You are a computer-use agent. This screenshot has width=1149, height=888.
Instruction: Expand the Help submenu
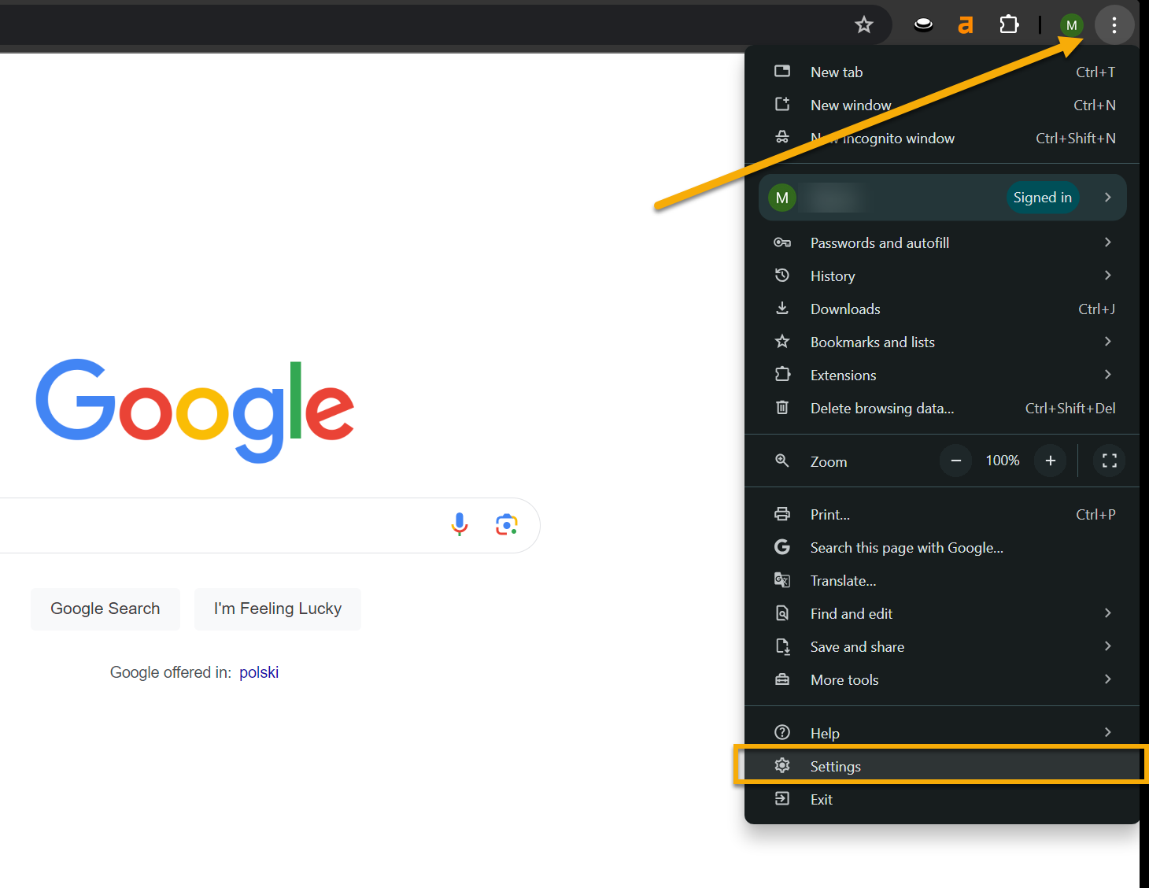point(942,733)
